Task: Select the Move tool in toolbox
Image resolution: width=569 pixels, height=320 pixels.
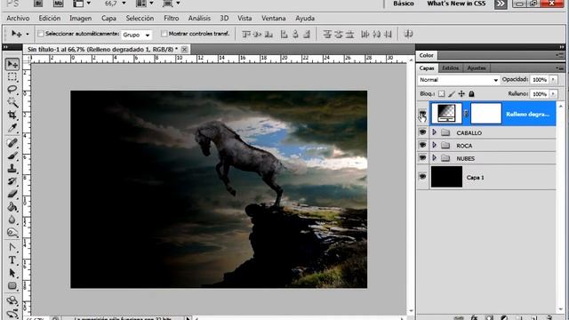Action: coord(12,64)
